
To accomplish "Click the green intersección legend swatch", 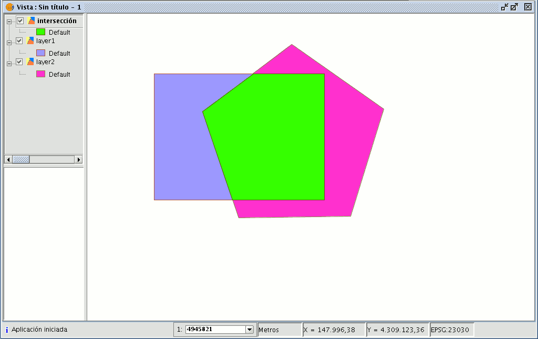I will [41, 32].
